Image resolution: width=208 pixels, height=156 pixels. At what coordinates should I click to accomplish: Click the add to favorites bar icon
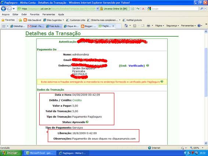pyautogui.click(x=20, y=20)
